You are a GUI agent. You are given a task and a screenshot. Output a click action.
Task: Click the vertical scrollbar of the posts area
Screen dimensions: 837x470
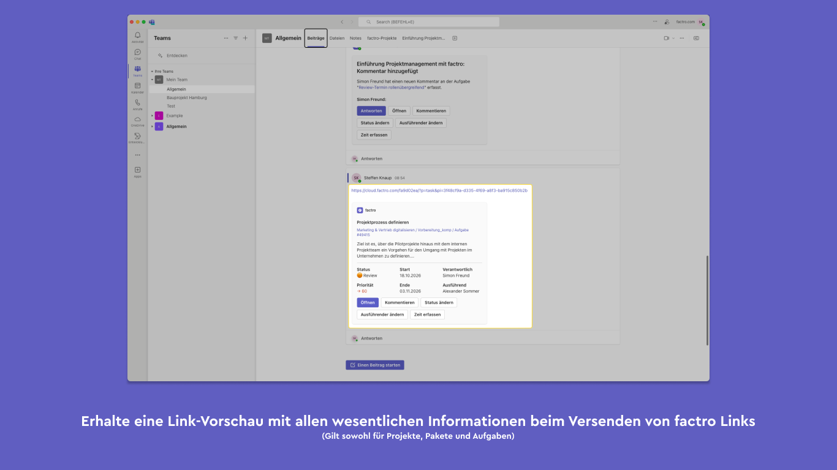[x=707, y=300]
